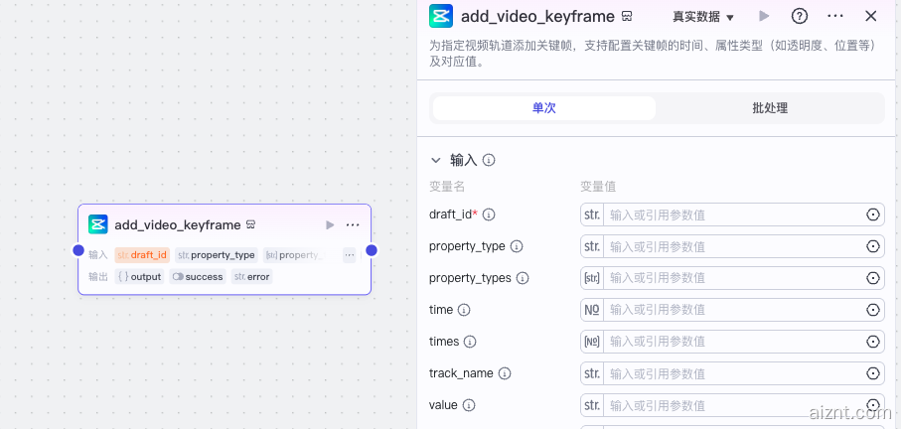Click the node's right output port
The image size is (901, 429).
pyautogui.click(x=372, y=250)
